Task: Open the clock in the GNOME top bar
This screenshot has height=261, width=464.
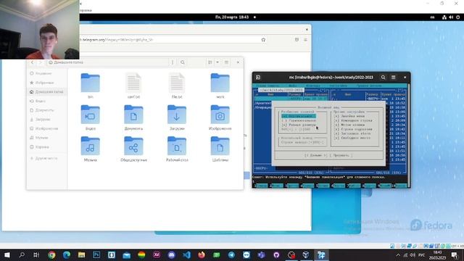Action: (232, 17)
